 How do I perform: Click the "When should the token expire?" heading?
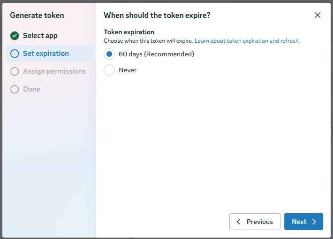[x=157, y=15]
